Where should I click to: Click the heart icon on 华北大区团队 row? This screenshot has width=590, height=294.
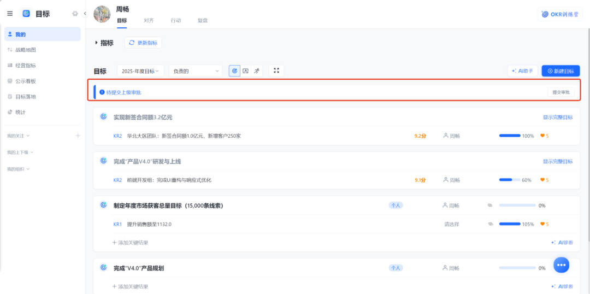pyautogui.click(x=542, y=136)
